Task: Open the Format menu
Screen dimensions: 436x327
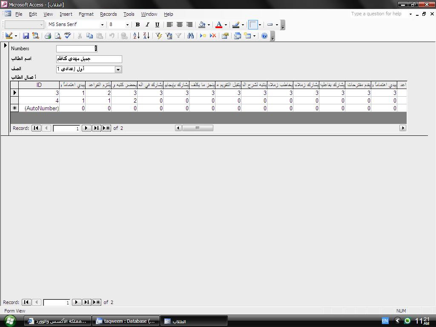Action: (x=86, y=14)
